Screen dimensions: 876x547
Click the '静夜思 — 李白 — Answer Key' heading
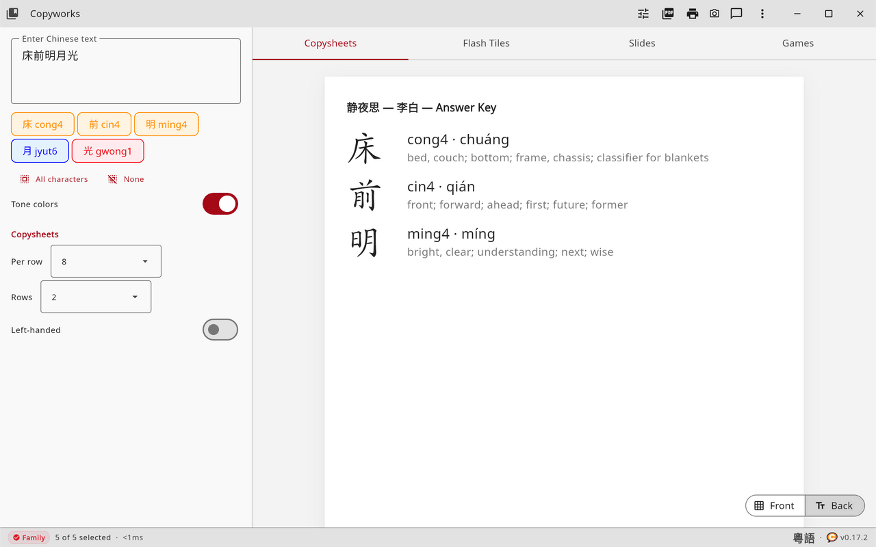point(422,107)
